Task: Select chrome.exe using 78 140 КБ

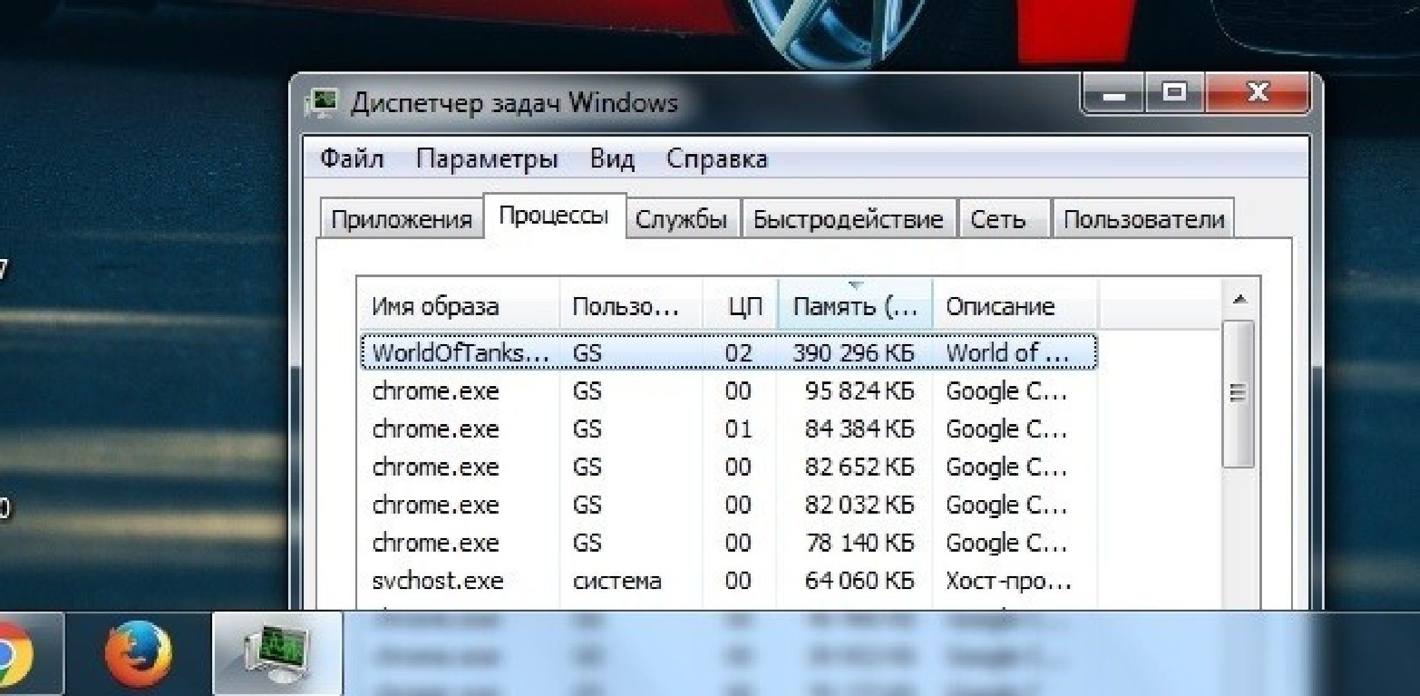Action: coord(729,543)
